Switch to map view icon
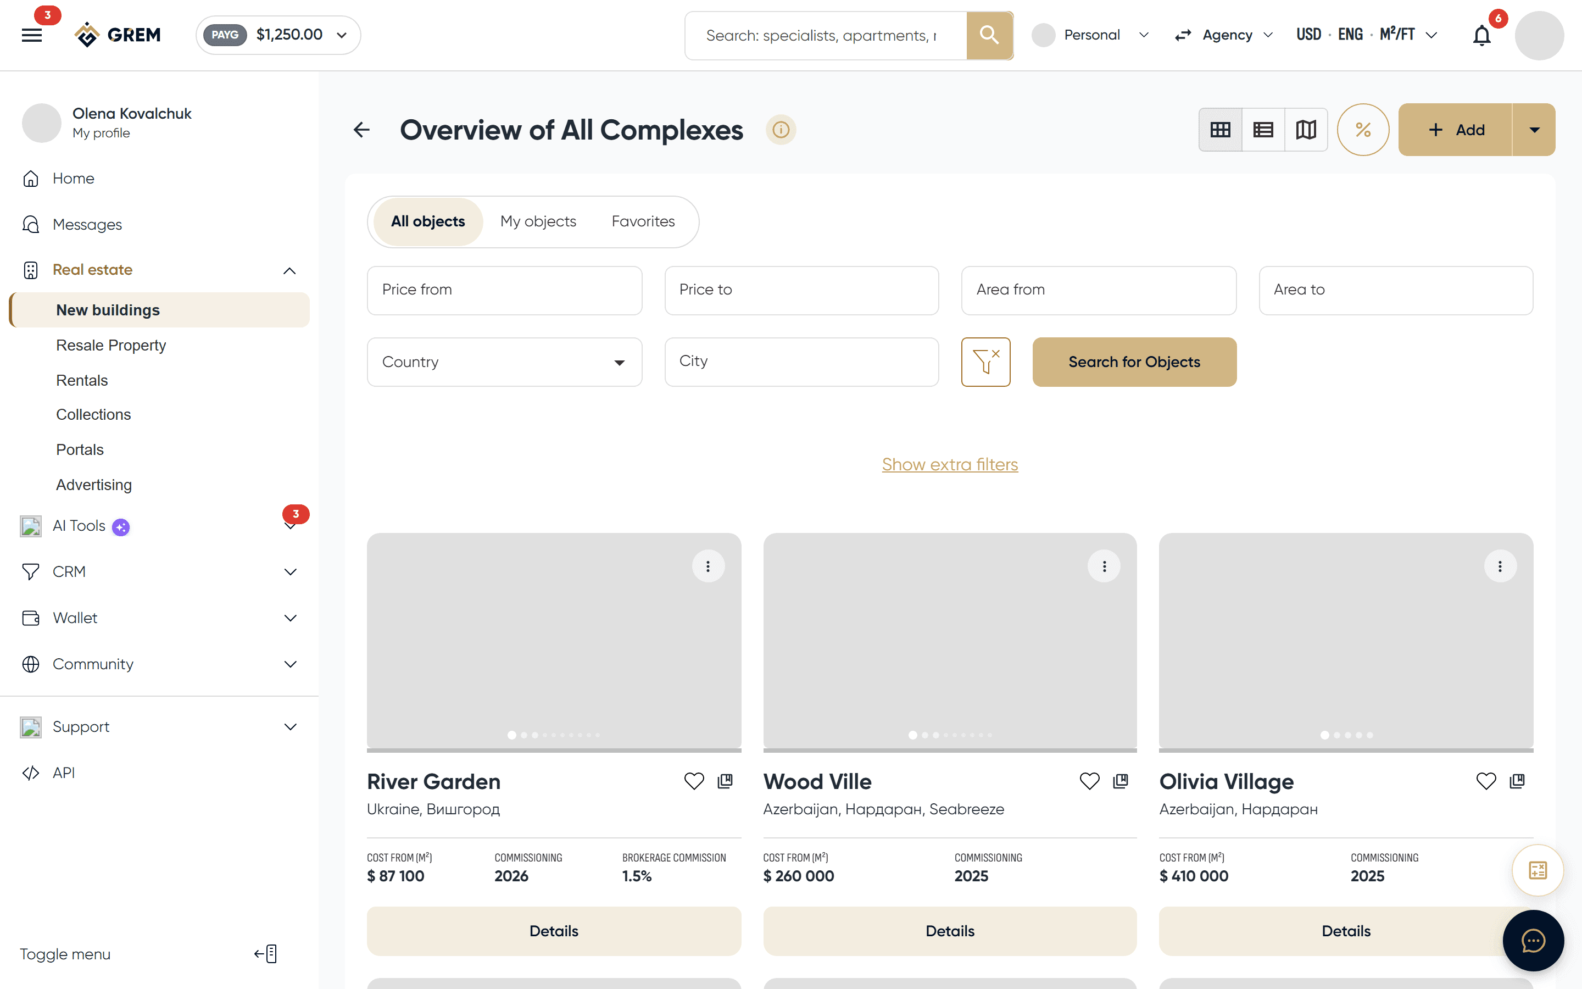 (x=1306, y=130)
